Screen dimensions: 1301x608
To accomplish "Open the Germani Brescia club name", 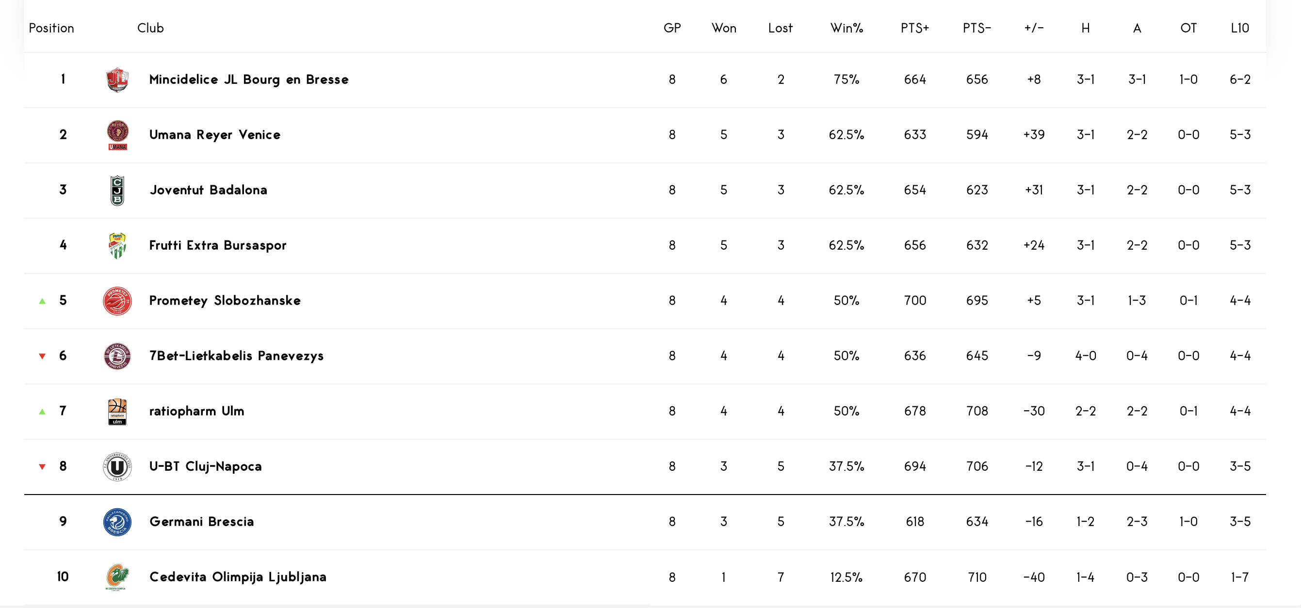I will pos(201,522).
